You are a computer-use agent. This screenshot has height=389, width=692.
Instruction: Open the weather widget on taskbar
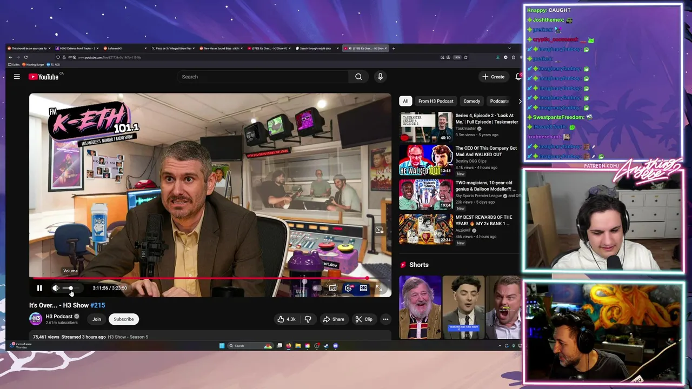(21, 346)
